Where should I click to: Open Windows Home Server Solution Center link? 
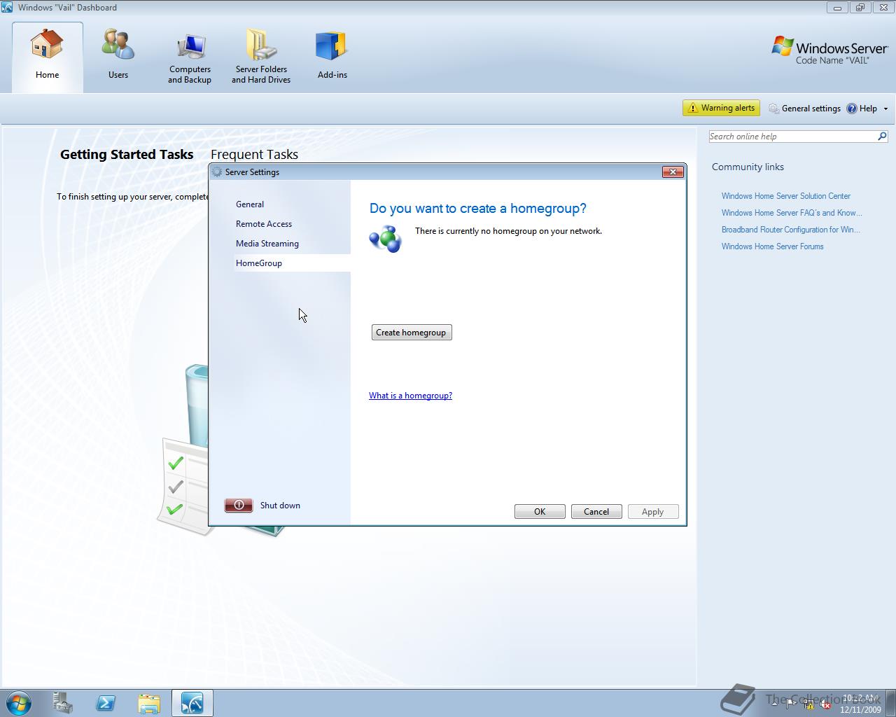pyautogui.click(x=786, y=196)
